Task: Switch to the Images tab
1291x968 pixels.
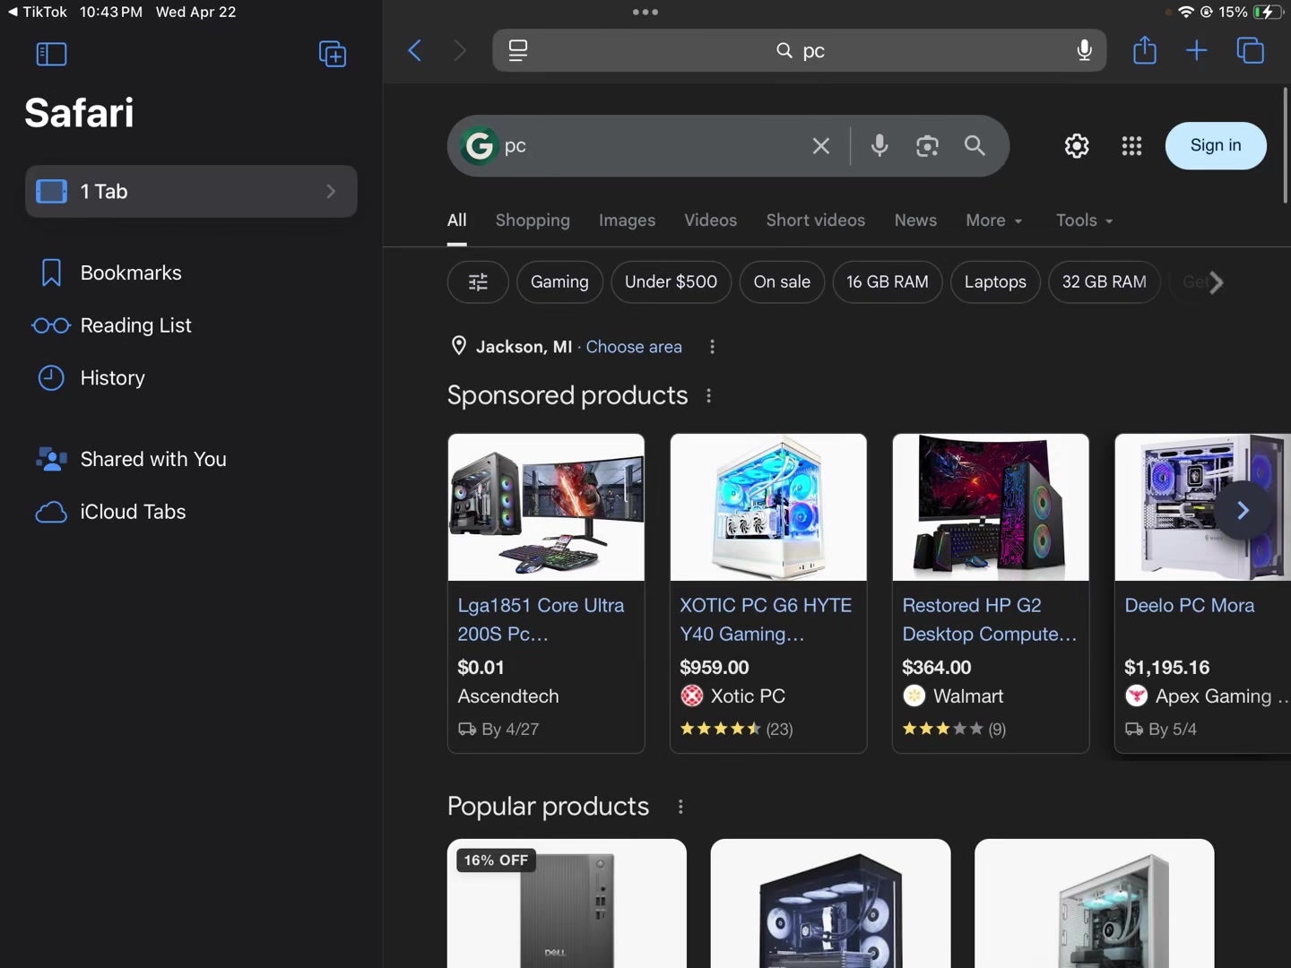Action: point(627,220)
